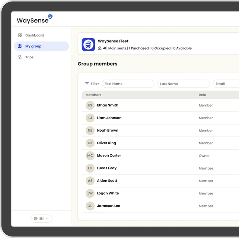The image size is (239, 238).
Task: Open the Trips page
Action: click(x=29, y=57)
